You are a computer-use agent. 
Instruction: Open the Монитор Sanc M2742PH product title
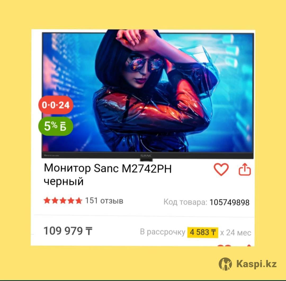coord(108,174)
